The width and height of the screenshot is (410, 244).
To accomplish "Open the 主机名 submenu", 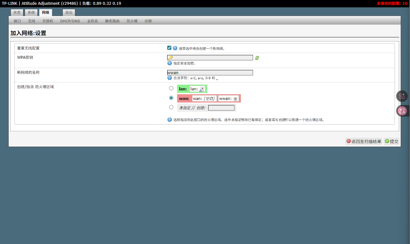I will point(93,21).
